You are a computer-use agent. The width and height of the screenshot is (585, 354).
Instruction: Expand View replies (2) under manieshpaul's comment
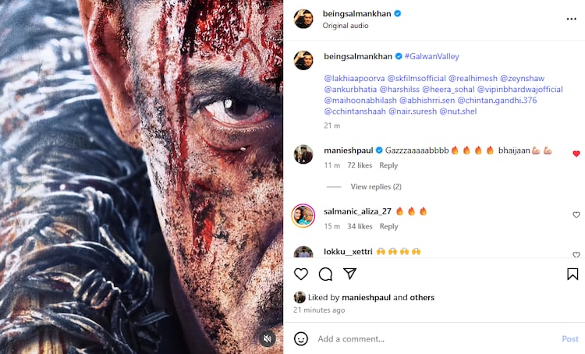click(376, 187)
